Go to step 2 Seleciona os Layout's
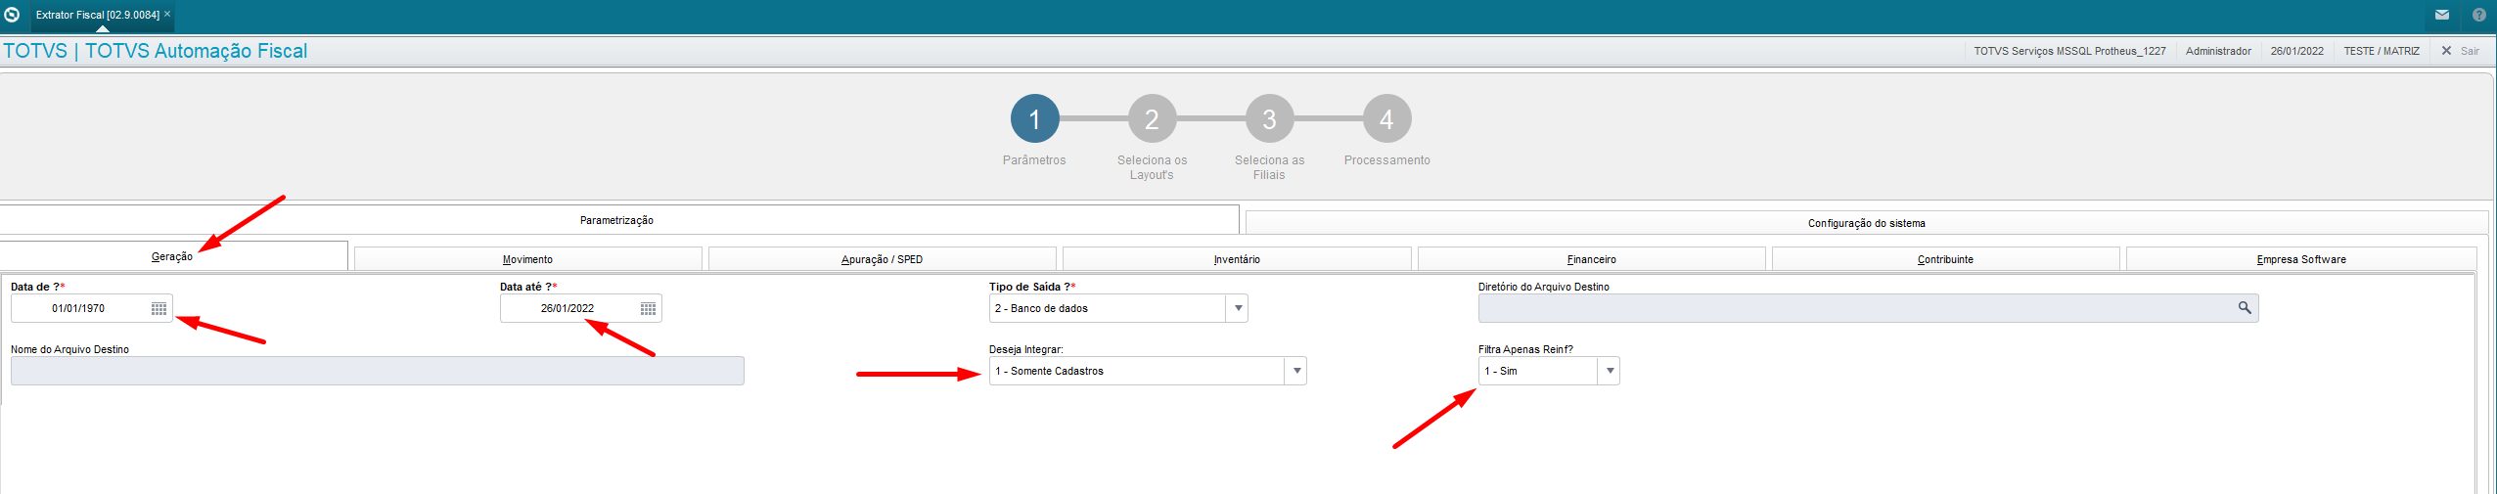 [1152, 119]
